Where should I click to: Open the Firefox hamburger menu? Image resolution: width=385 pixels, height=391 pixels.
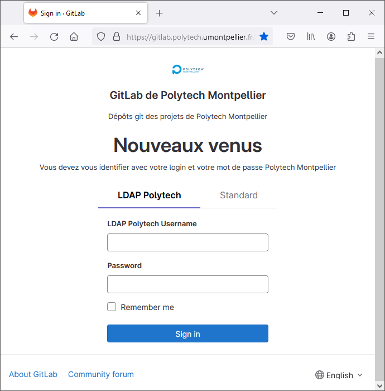[371, 37]
